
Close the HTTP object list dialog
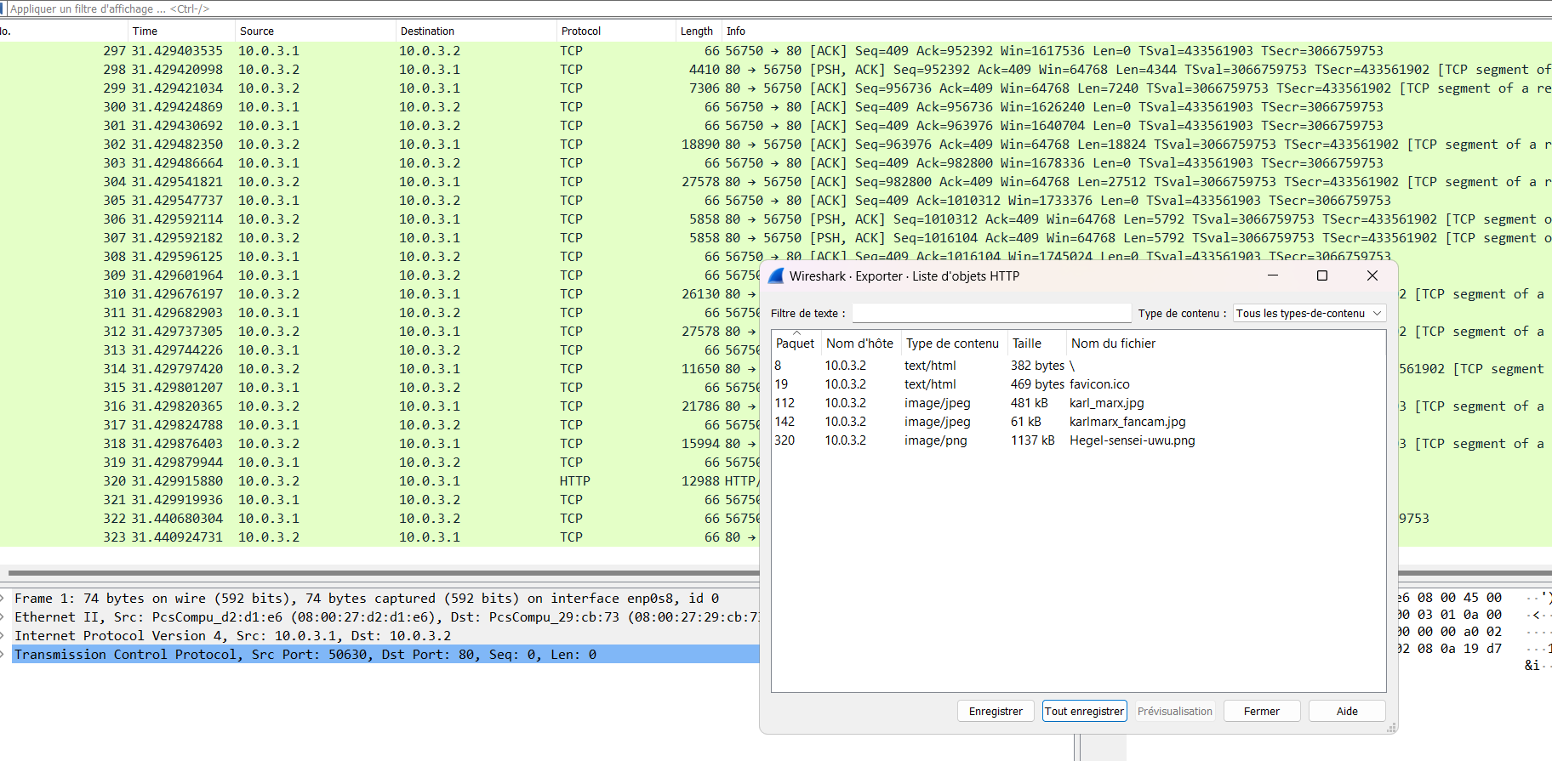point(1372,275)
